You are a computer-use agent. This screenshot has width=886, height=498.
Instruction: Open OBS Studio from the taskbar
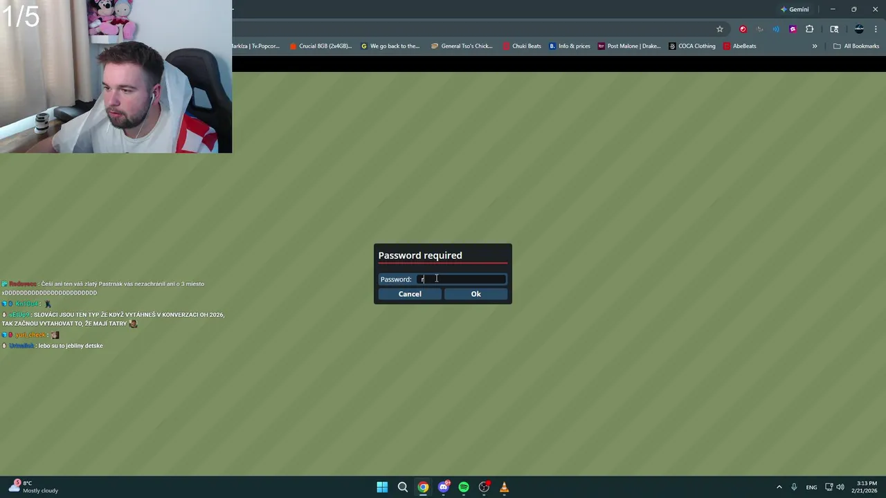click(484, 488)
